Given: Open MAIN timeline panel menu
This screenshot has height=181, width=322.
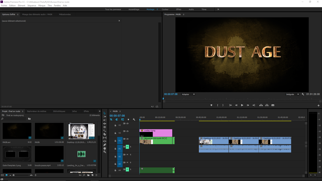Looking at the screenshot, I should [120, 111].
